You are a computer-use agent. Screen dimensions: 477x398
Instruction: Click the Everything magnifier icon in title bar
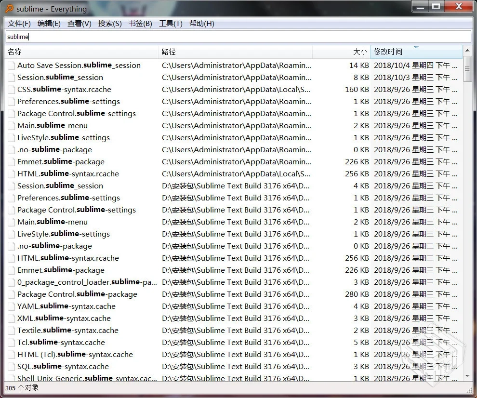pyautogui.click(x=9, y=8)
